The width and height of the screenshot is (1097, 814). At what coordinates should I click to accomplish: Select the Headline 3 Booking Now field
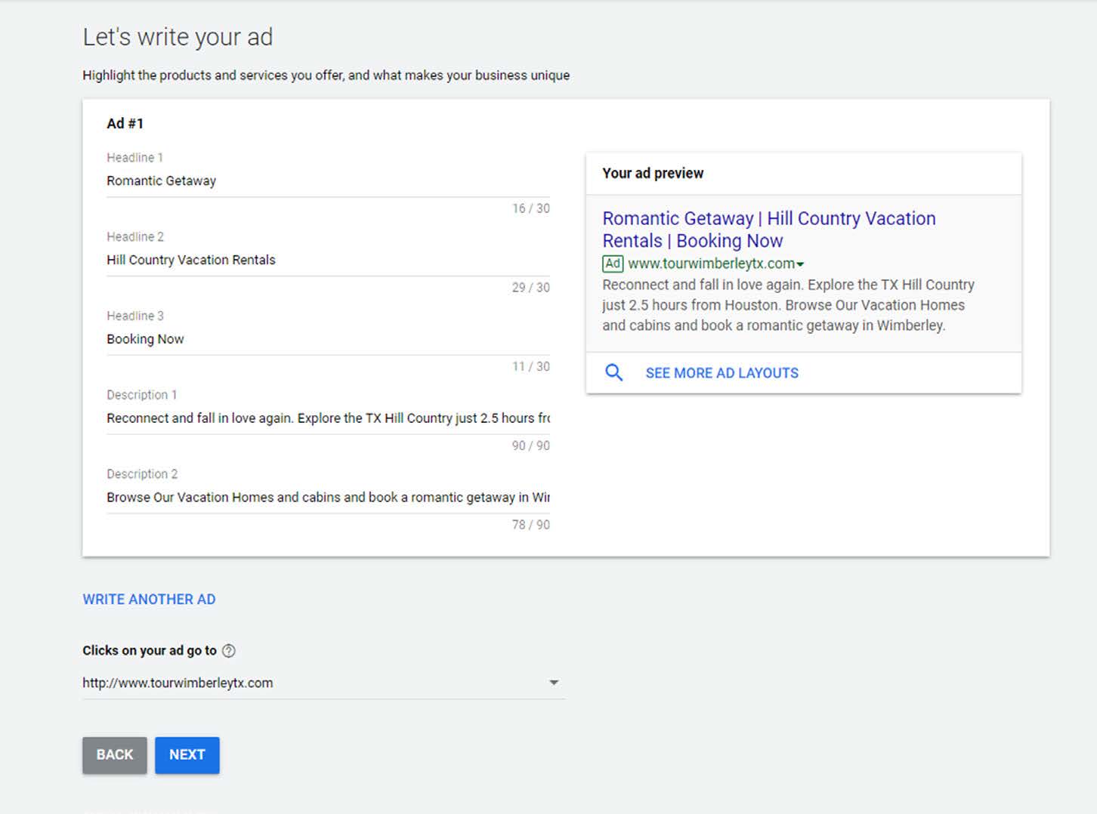coord(327,339)
